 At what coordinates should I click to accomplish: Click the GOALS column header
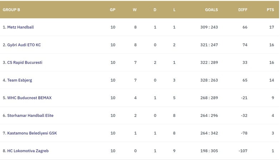click(x=211, y=10)
